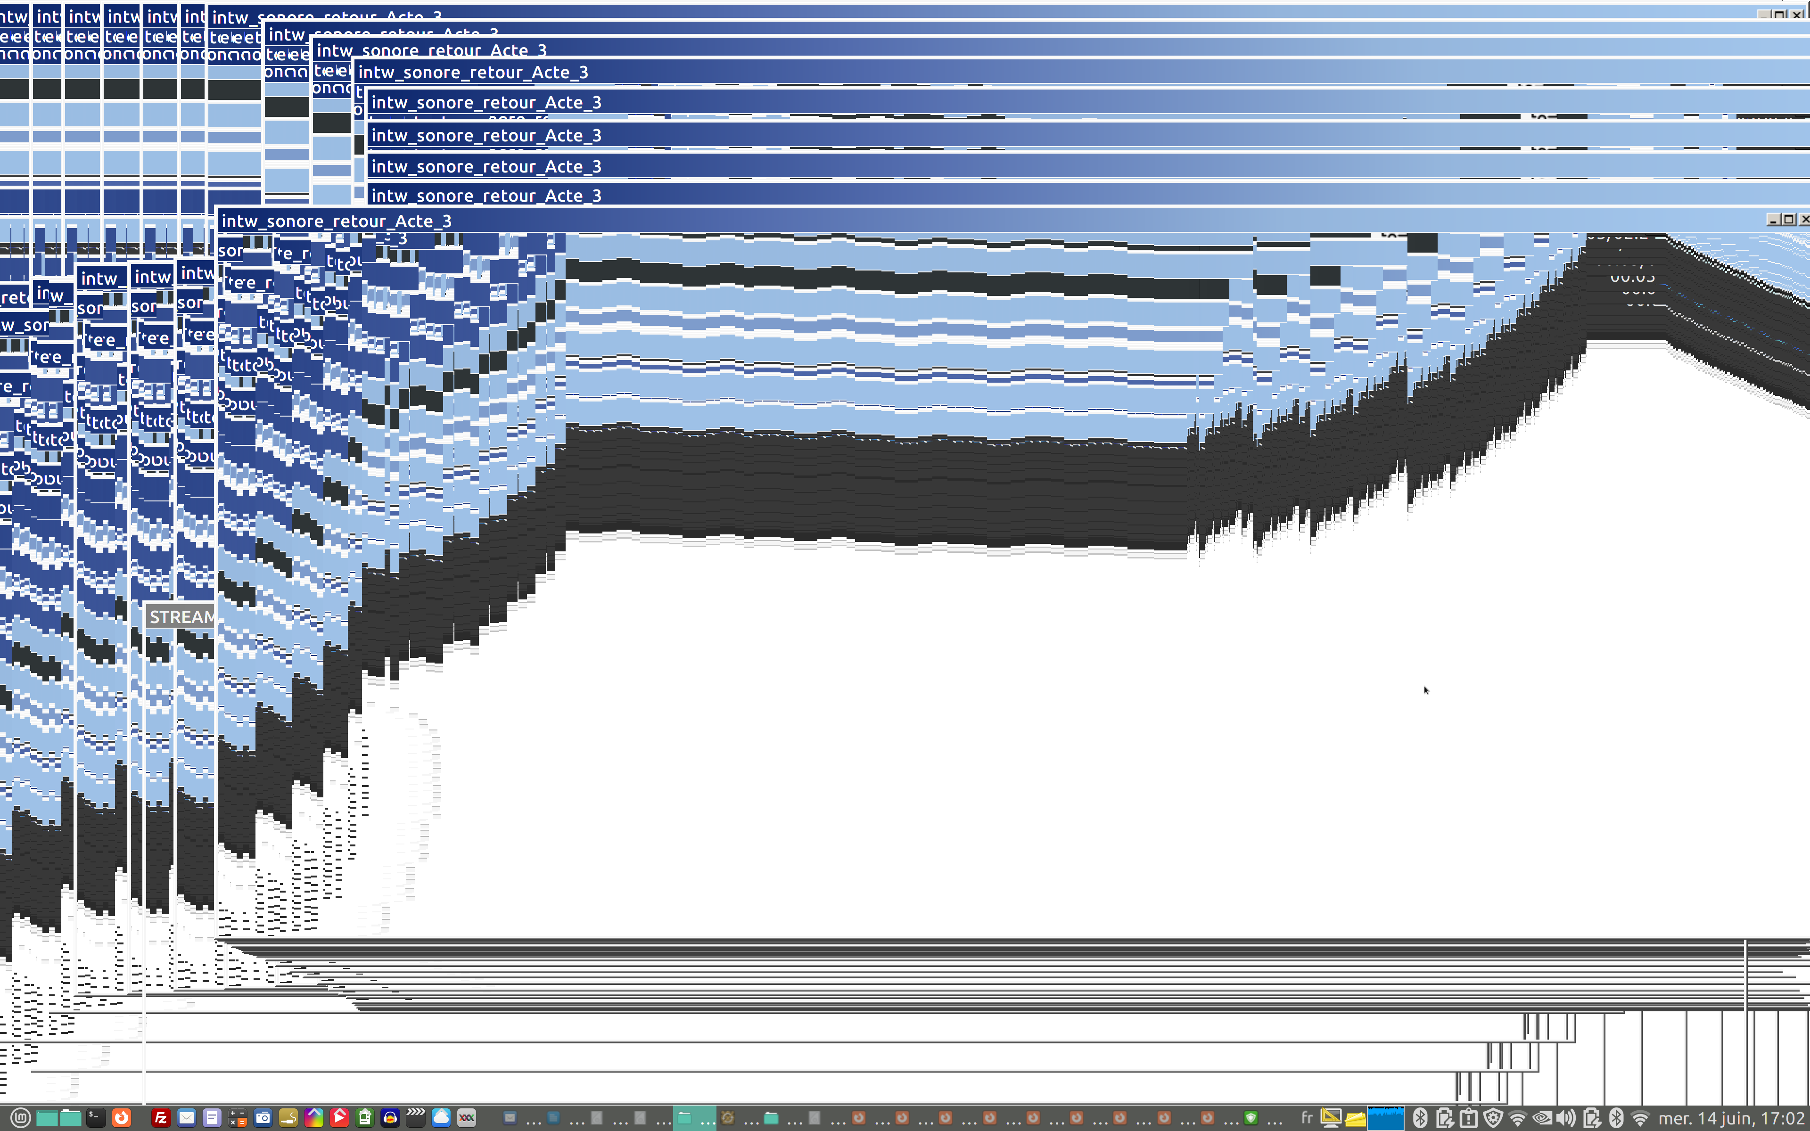Open the green shield tray icon
This screenshot has width=1810, height=1131.
[1251, 1118]
